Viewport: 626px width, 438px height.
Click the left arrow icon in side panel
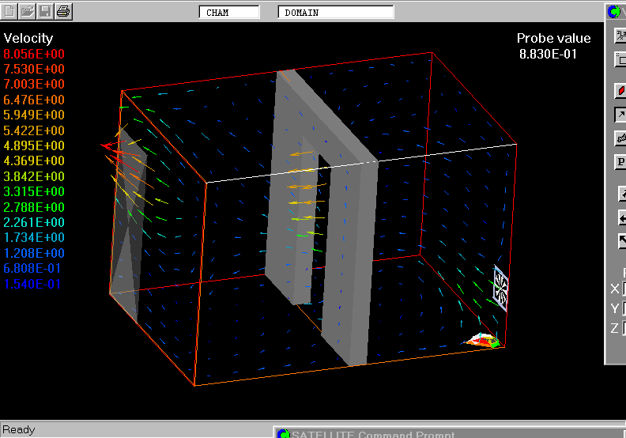(x=622, y=218)
